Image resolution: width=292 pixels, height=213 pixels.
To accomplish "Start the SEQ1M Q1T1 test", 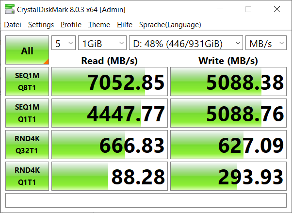I will pos(27,113).
